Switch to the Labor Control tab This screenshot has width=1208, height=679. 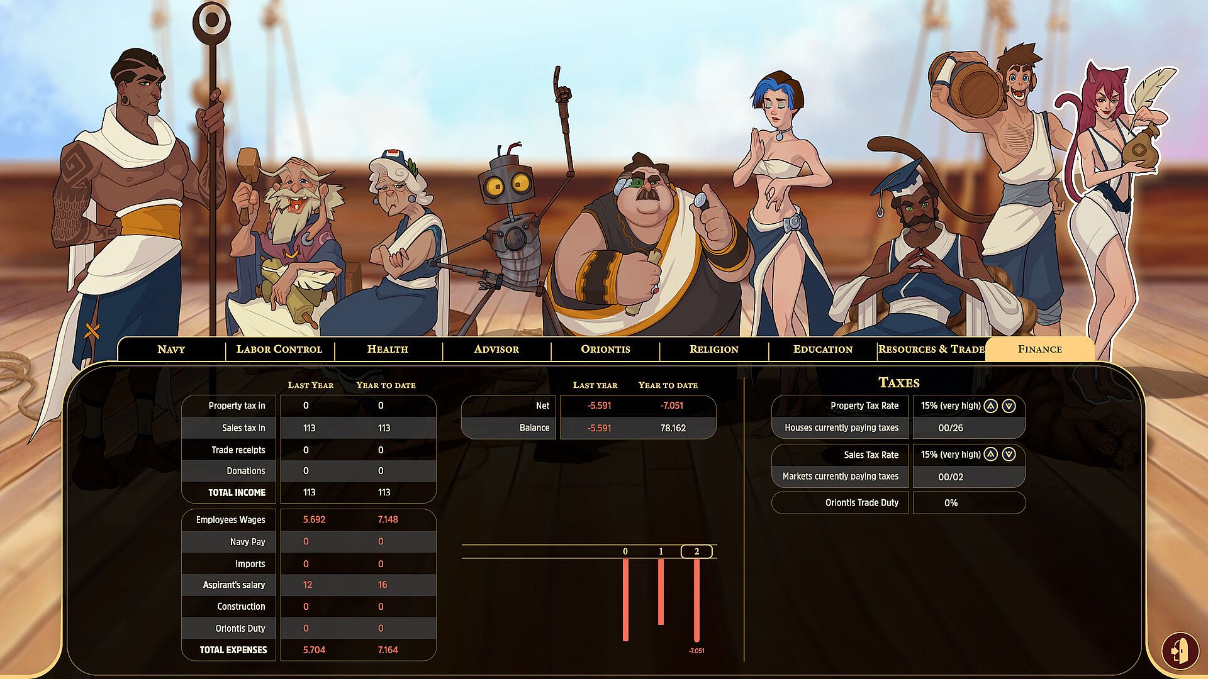click(x=279, y=350)
